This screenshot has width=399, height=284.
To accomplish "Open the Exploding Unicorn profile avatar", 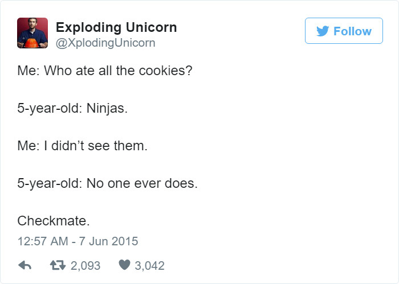I will (x=32, y=32).
